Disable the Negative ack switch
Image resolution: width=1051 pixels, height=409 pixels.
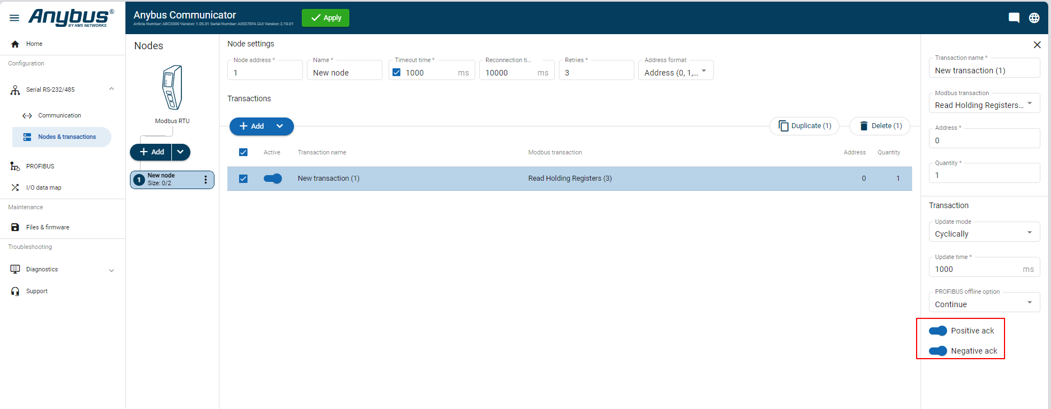pyautogui.click(x=938, y=351)
